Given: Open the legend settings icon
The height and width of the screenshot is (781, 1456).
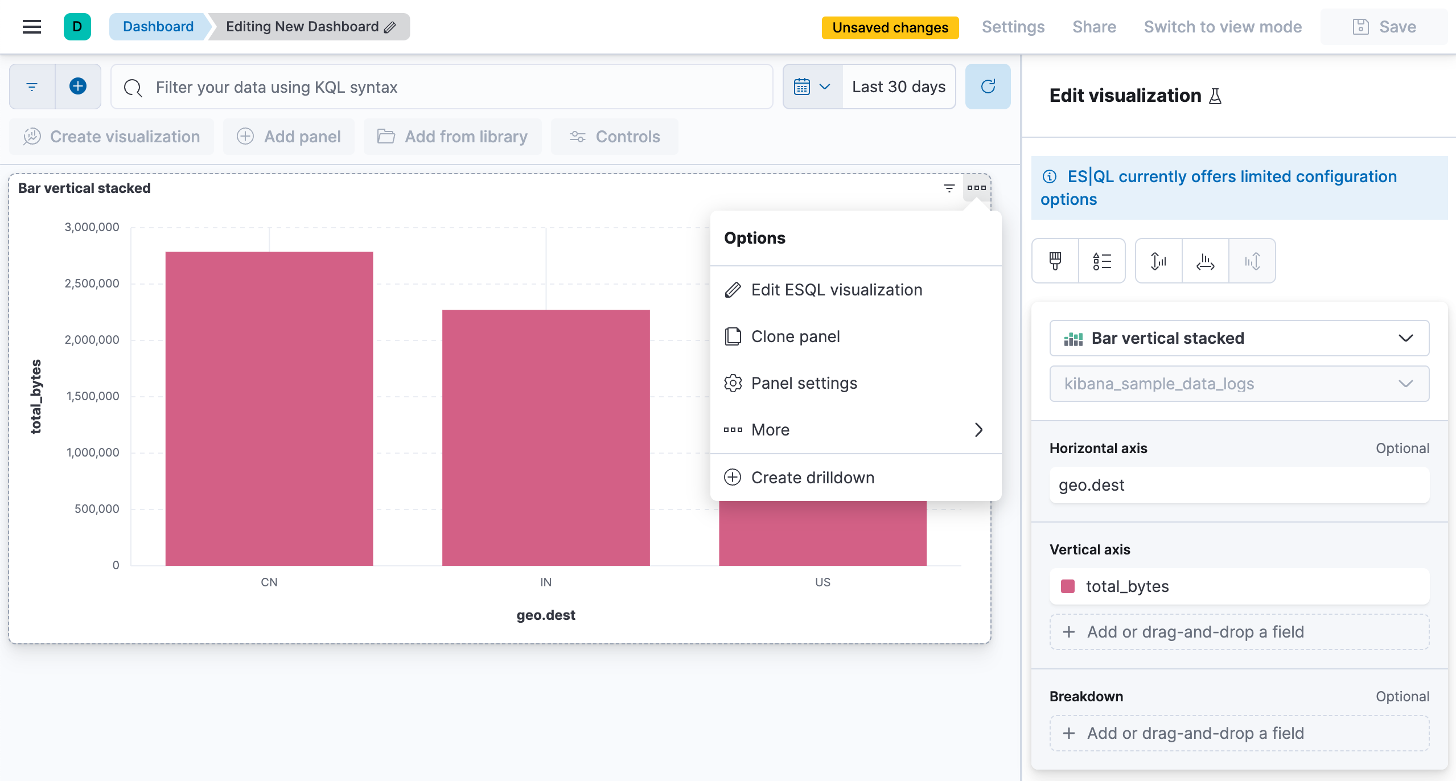Looking at the screenshot, I should pos(1101,261).
